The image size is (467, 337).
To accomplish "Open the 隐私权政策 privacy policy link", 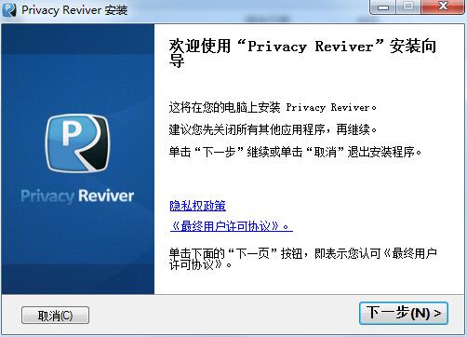I will pyautogui.click(x=197, y=206).
